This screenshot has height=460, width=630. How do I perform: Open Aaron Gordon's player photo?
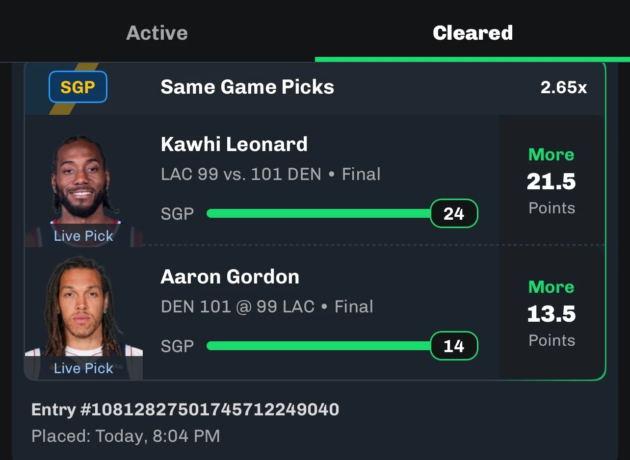(83, 318)
